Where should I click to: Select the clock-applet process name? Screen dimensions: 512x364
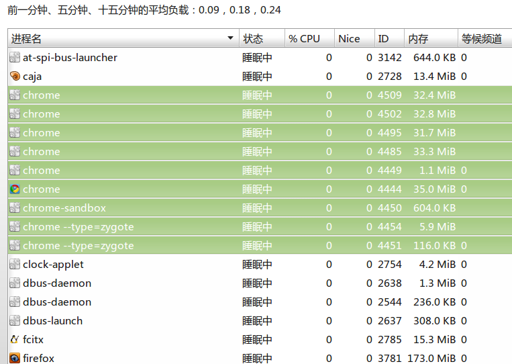[53, 265]
